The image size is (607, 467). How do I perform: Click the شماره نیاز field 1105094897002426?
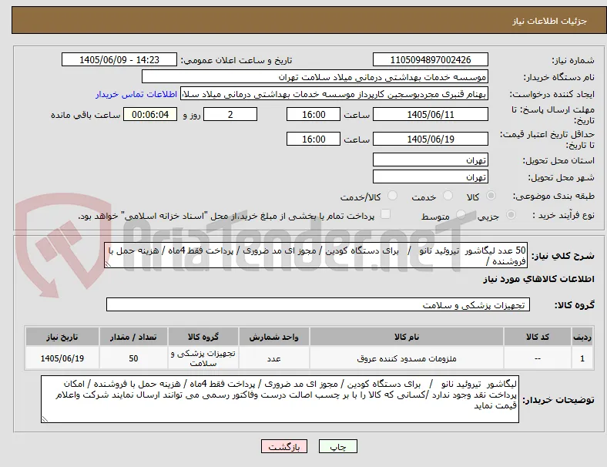(x=430, y=59)
